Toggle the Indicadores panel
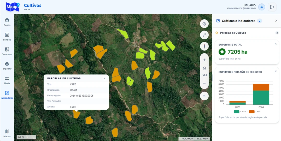Image resolution: width=281 pixels, height=141 pixels. point(7,95)
